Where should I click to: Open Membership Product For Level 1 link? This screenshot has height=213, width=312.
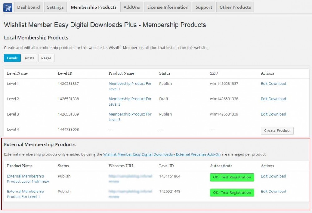tap(130, 86)
